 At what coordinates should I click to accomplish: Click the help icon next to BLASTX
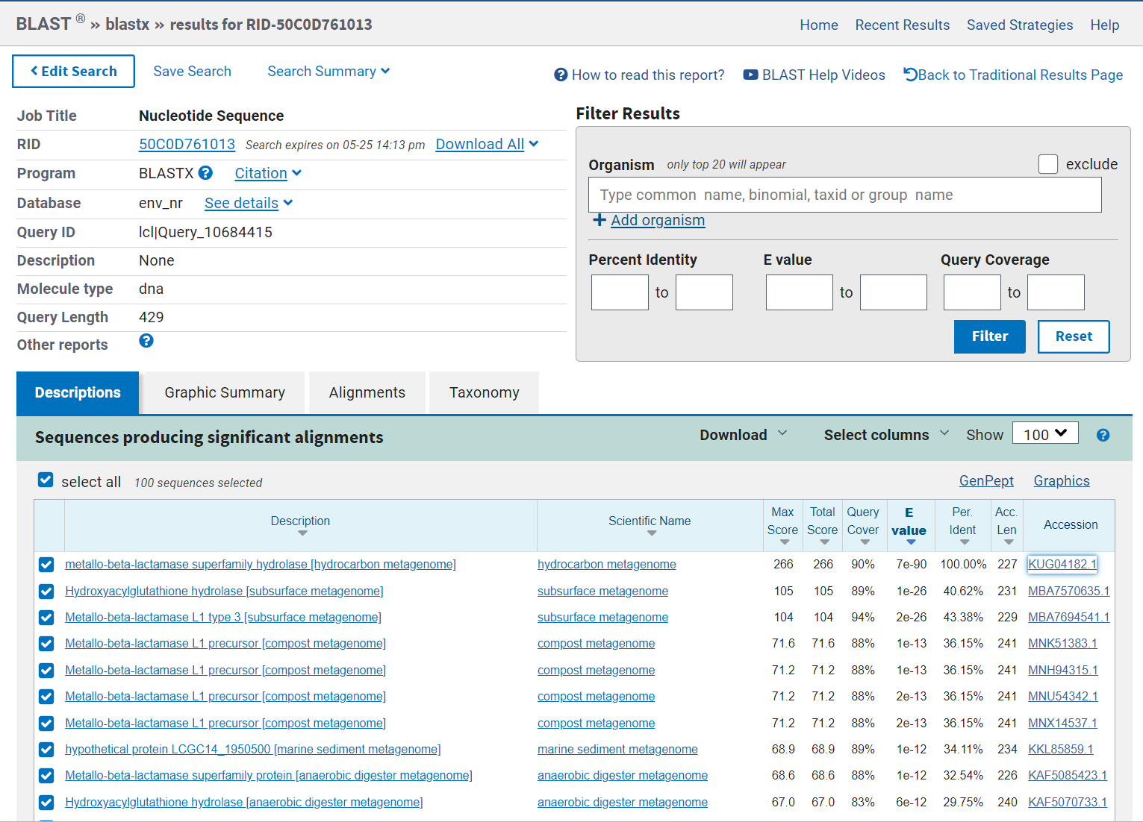pyautogui.click(x=205, y=173)
